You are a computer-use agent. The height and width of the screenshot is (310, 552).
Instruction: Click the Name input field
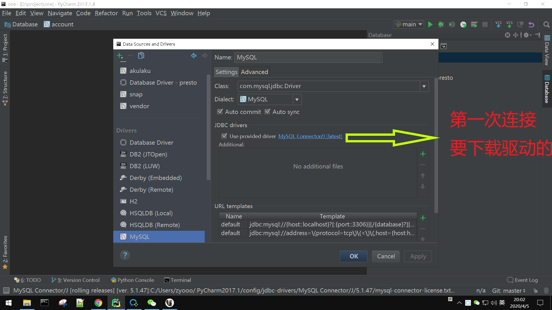click(308, 57)
